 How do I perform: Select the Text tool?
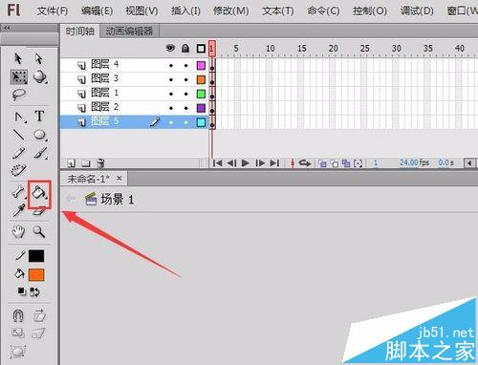(39, 117)
